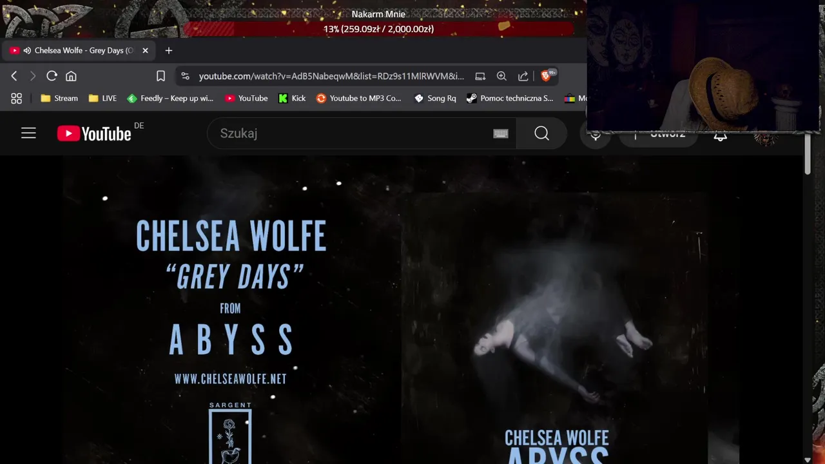Click the browser forward arrow
825x464 pixels.
(33, 76)
